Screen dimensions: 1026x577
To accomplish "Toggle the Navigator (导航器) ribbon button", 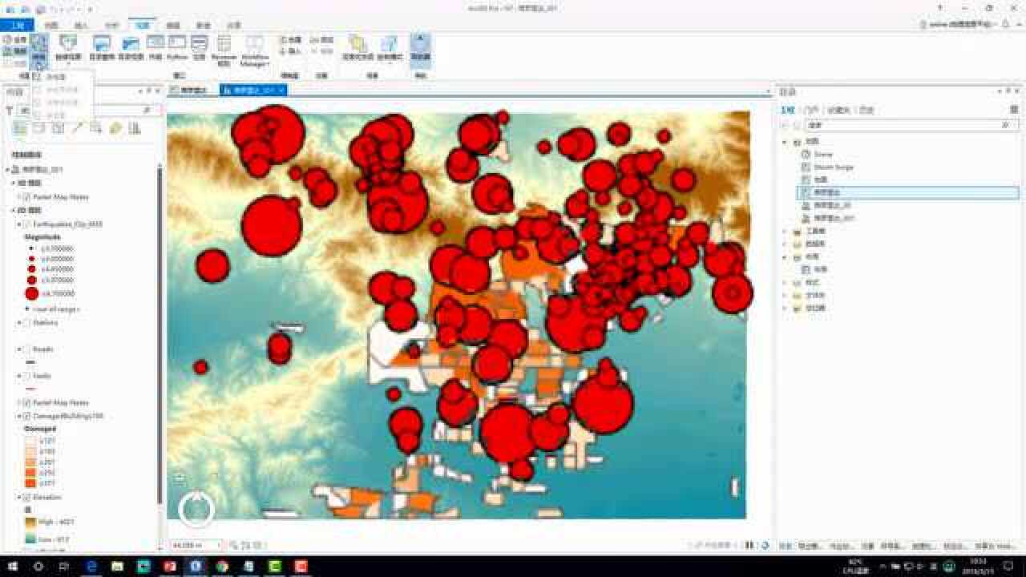I will click(x=420, y=47).
